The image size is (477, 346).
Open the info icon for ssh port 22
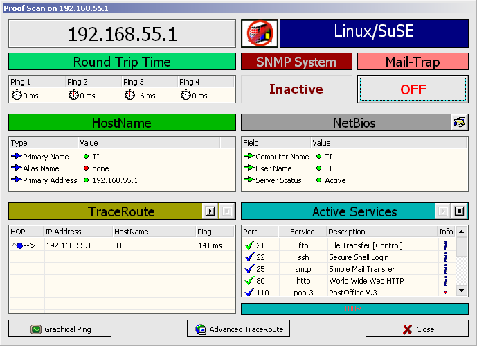point(446,257)
